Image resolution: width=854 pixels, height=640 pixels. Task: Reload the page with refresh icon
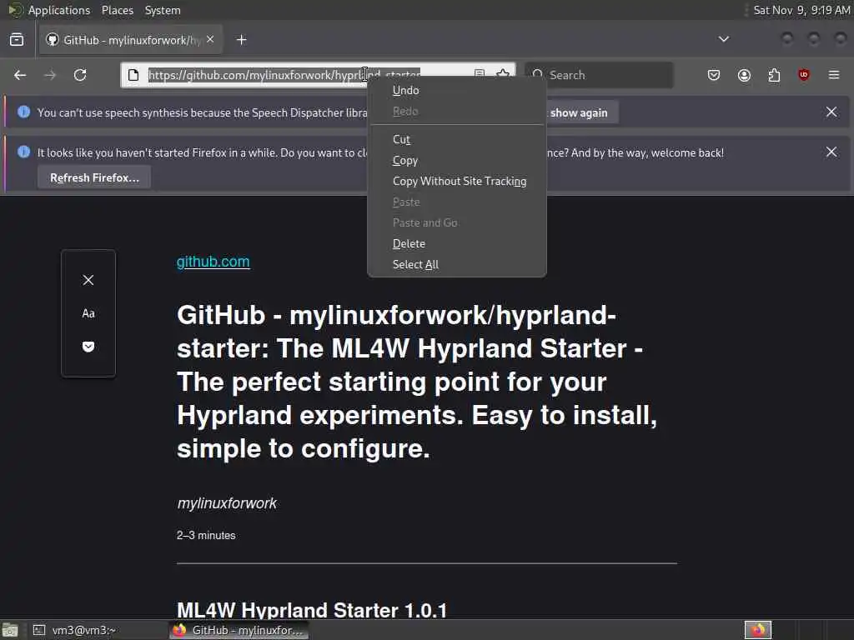point(80,75)
